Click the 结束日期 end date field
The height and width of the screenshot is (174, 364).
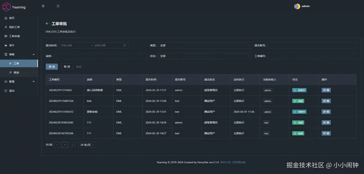[108, 45]
